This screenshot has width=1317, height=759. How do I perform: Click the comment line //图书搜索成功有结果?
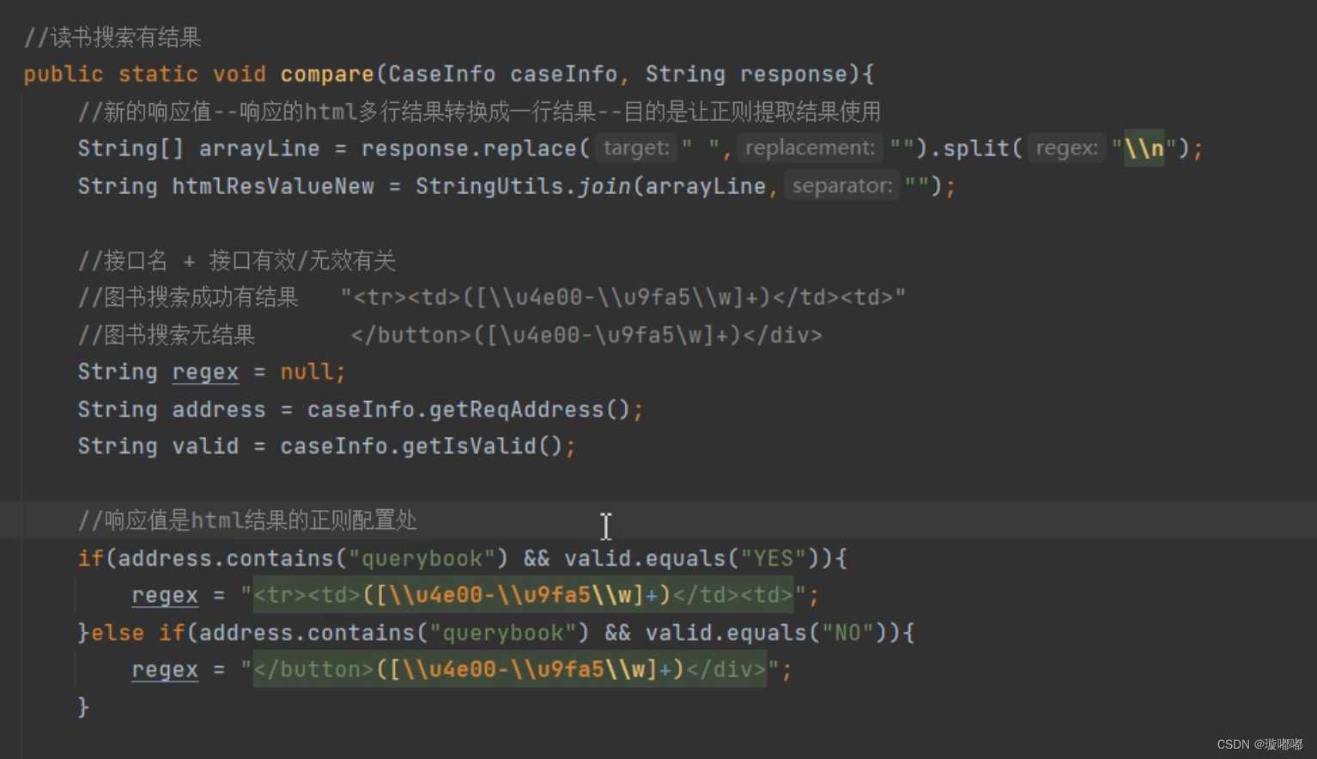[491, 297]
